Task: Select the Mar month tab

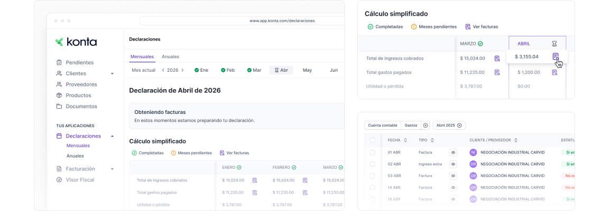Action: pos(254,70)
